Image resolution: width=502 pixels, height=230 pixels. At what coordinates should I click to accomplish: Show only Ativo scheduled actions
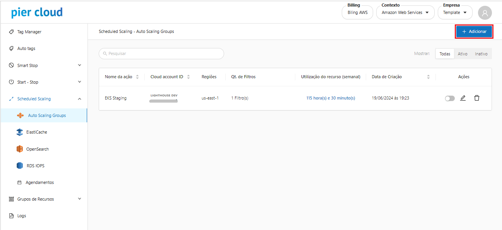pos(463,54)
